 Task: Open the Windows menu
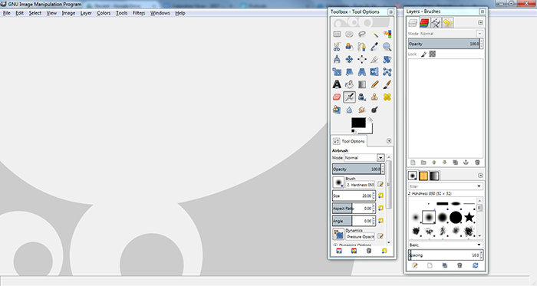click(160, 13)
